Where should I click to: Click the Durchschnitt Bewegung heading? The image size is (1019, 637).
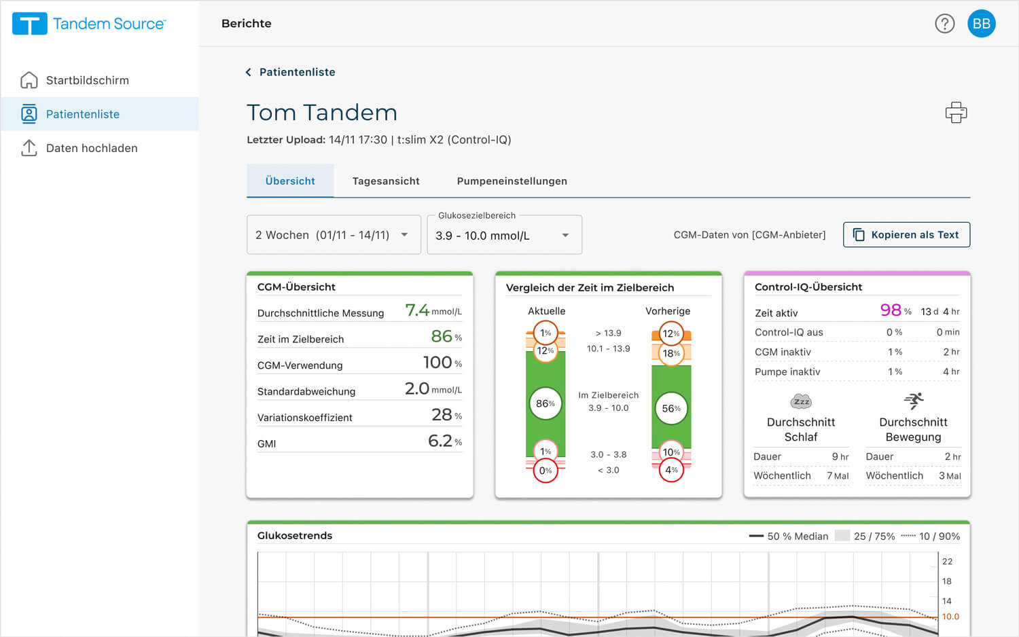click(913, 429)
